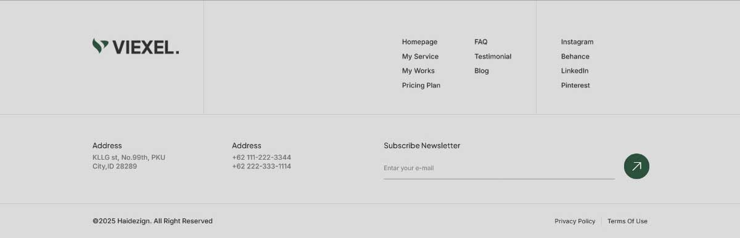
Task: Open the FAQ link
Action: click(x=481, y=42)
